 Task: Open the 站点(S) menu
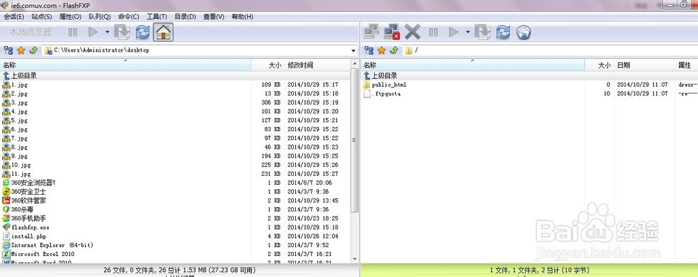pos(41,17)
